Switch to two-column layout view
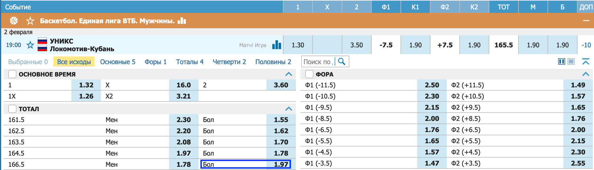 (x=562, y=61)
